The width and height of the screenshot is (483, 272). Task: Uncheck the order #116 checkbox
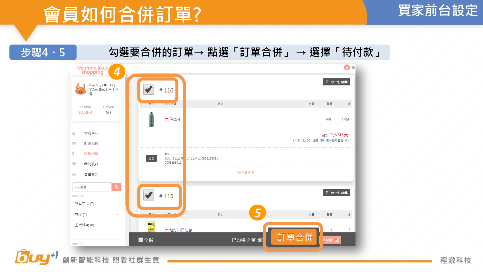(148, 89)
